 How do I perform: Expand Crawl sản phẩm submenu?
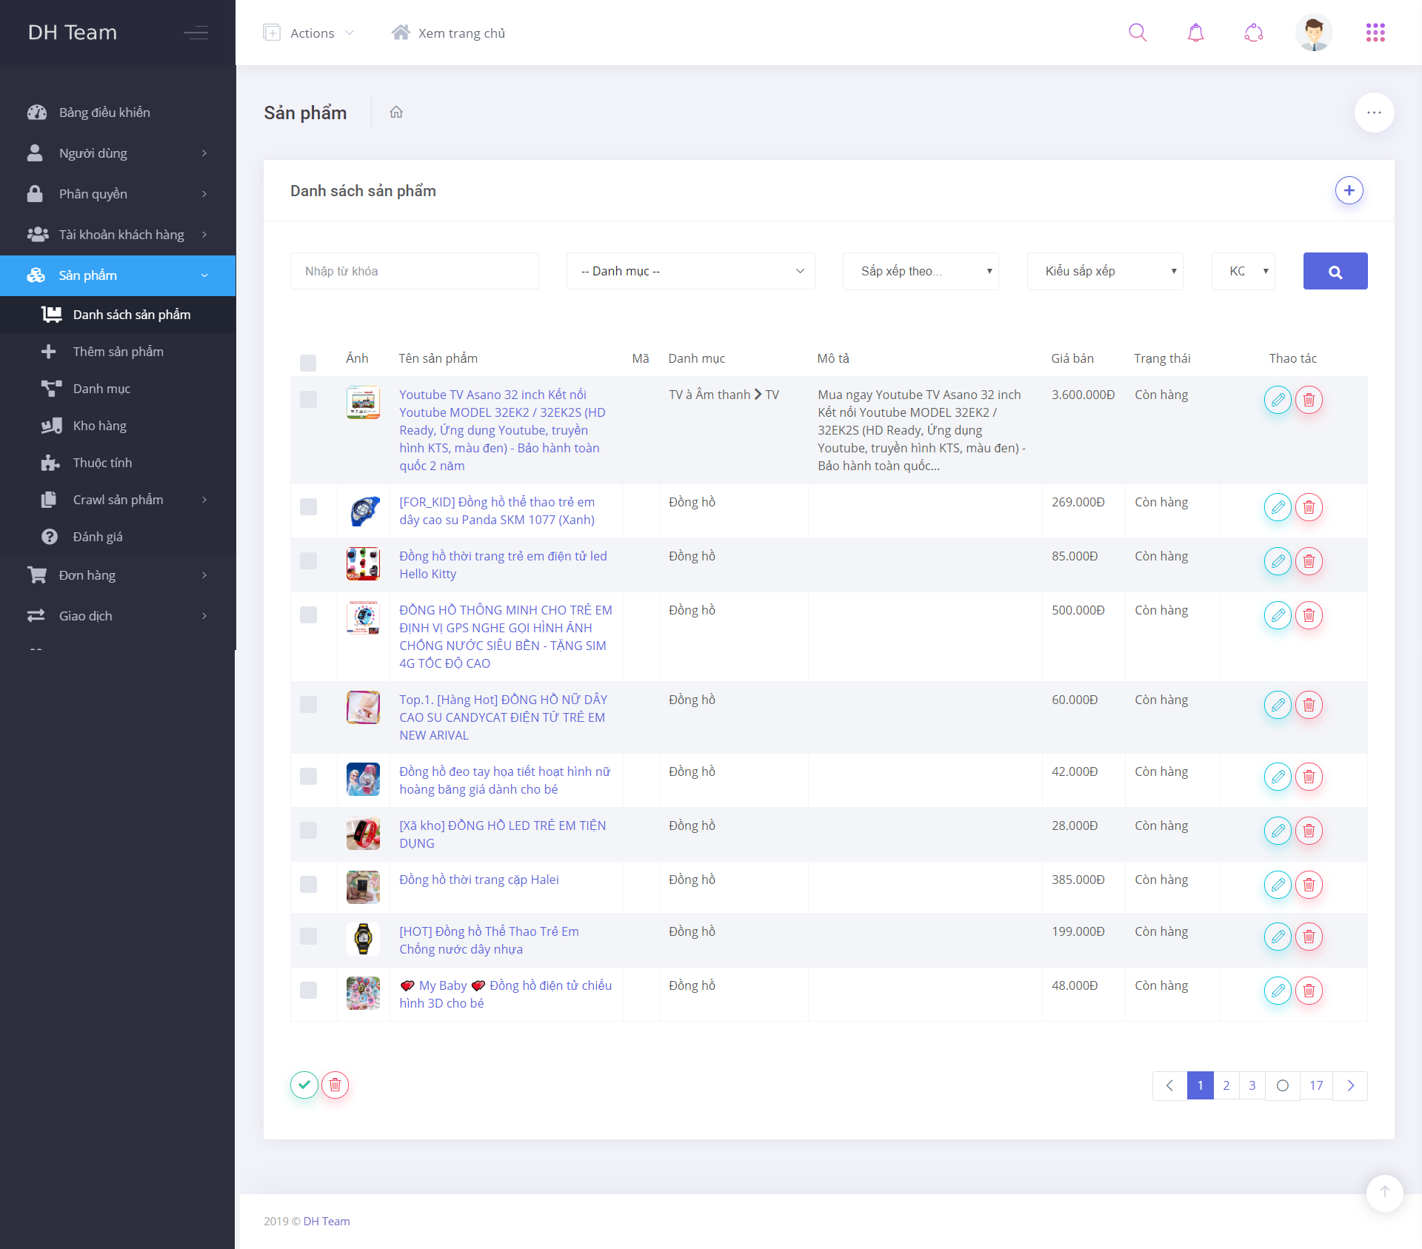118,500
